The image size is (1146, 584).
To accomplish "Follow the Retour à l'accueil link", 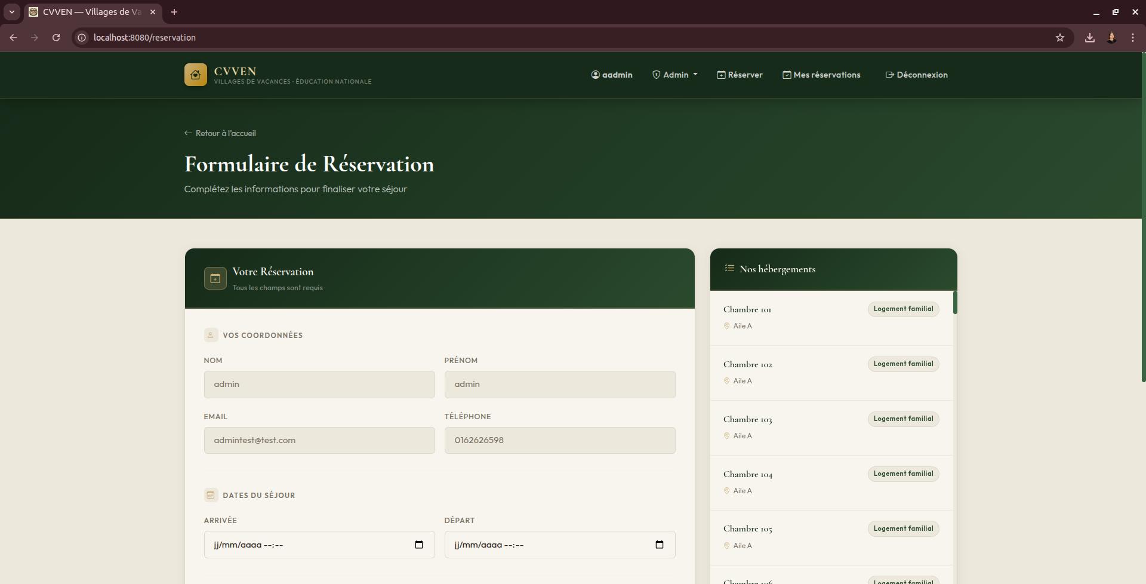I will (x=220, y=133).
